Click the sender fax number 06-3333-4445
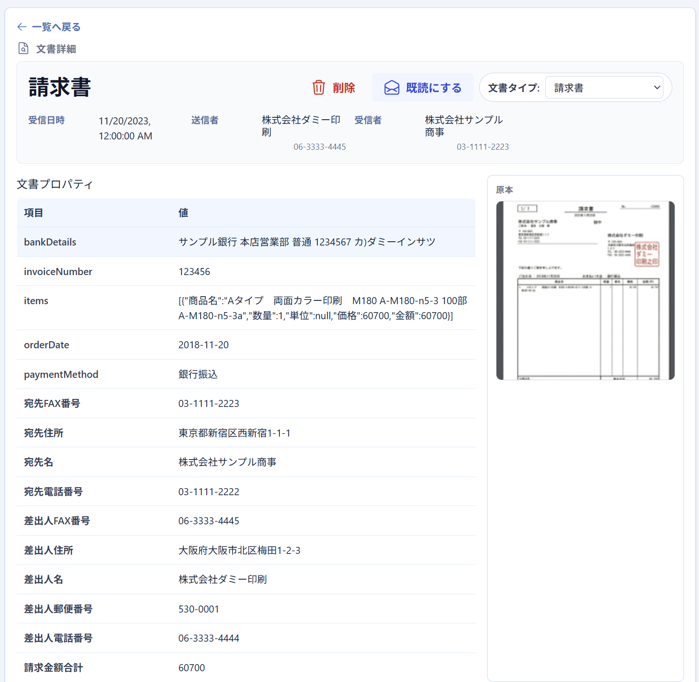Viewport: 699px width, 682px height. pos(320,146)
